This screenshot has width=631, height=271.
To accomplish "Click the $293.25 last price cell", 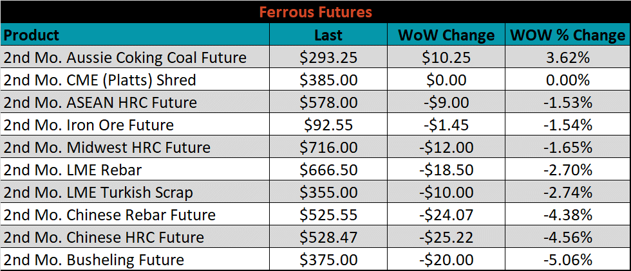I will click(328, 57).
